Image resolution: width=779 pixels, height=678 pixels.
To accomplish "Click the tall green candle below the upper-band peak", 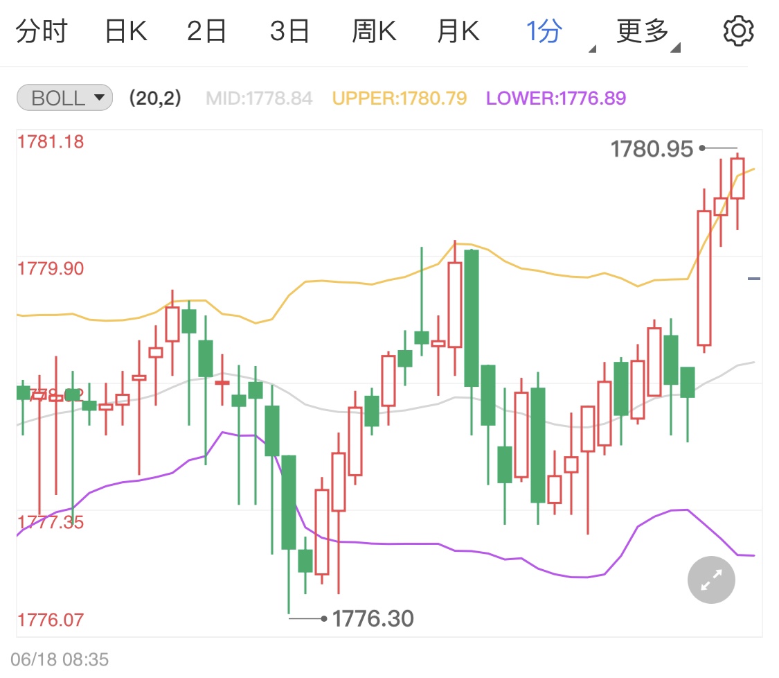I will [472, 318].
